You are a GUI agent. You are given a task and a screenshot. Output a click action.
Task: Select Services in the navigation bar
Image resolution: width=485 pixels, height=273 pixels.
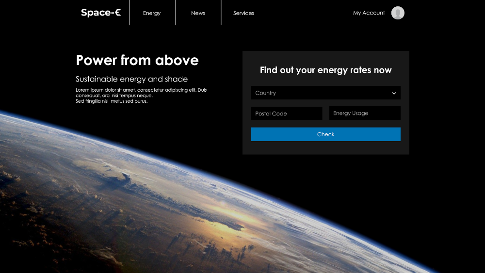click(x=243, y=13)
